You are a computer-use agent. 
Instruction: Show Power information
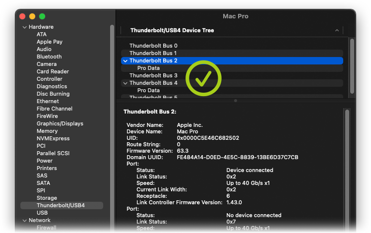click(45, 161)
